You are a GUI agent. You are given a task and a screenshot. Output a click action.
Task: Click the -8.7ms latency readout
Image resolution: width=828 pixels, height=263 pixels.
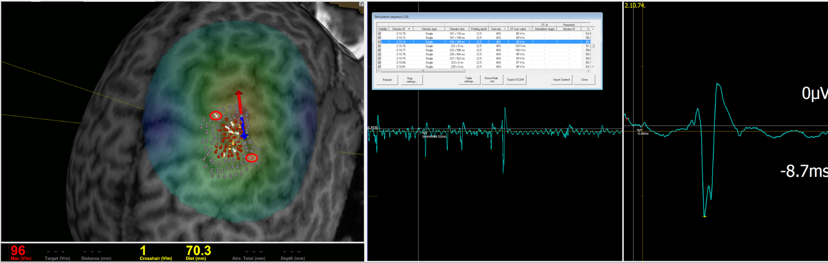(804, 171)
